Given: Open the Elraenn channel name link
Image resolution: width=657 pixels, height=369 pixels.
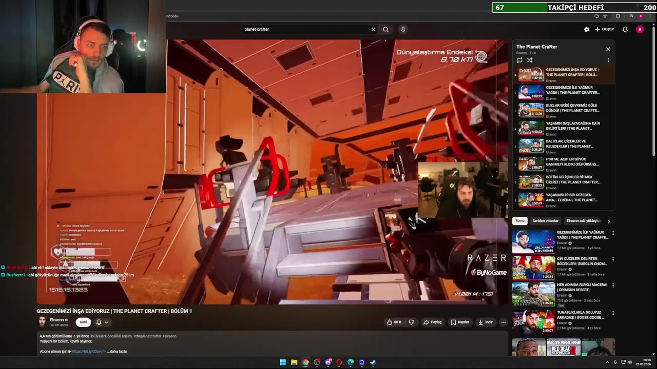Looking at the screenshot, I should click(57, 320).
